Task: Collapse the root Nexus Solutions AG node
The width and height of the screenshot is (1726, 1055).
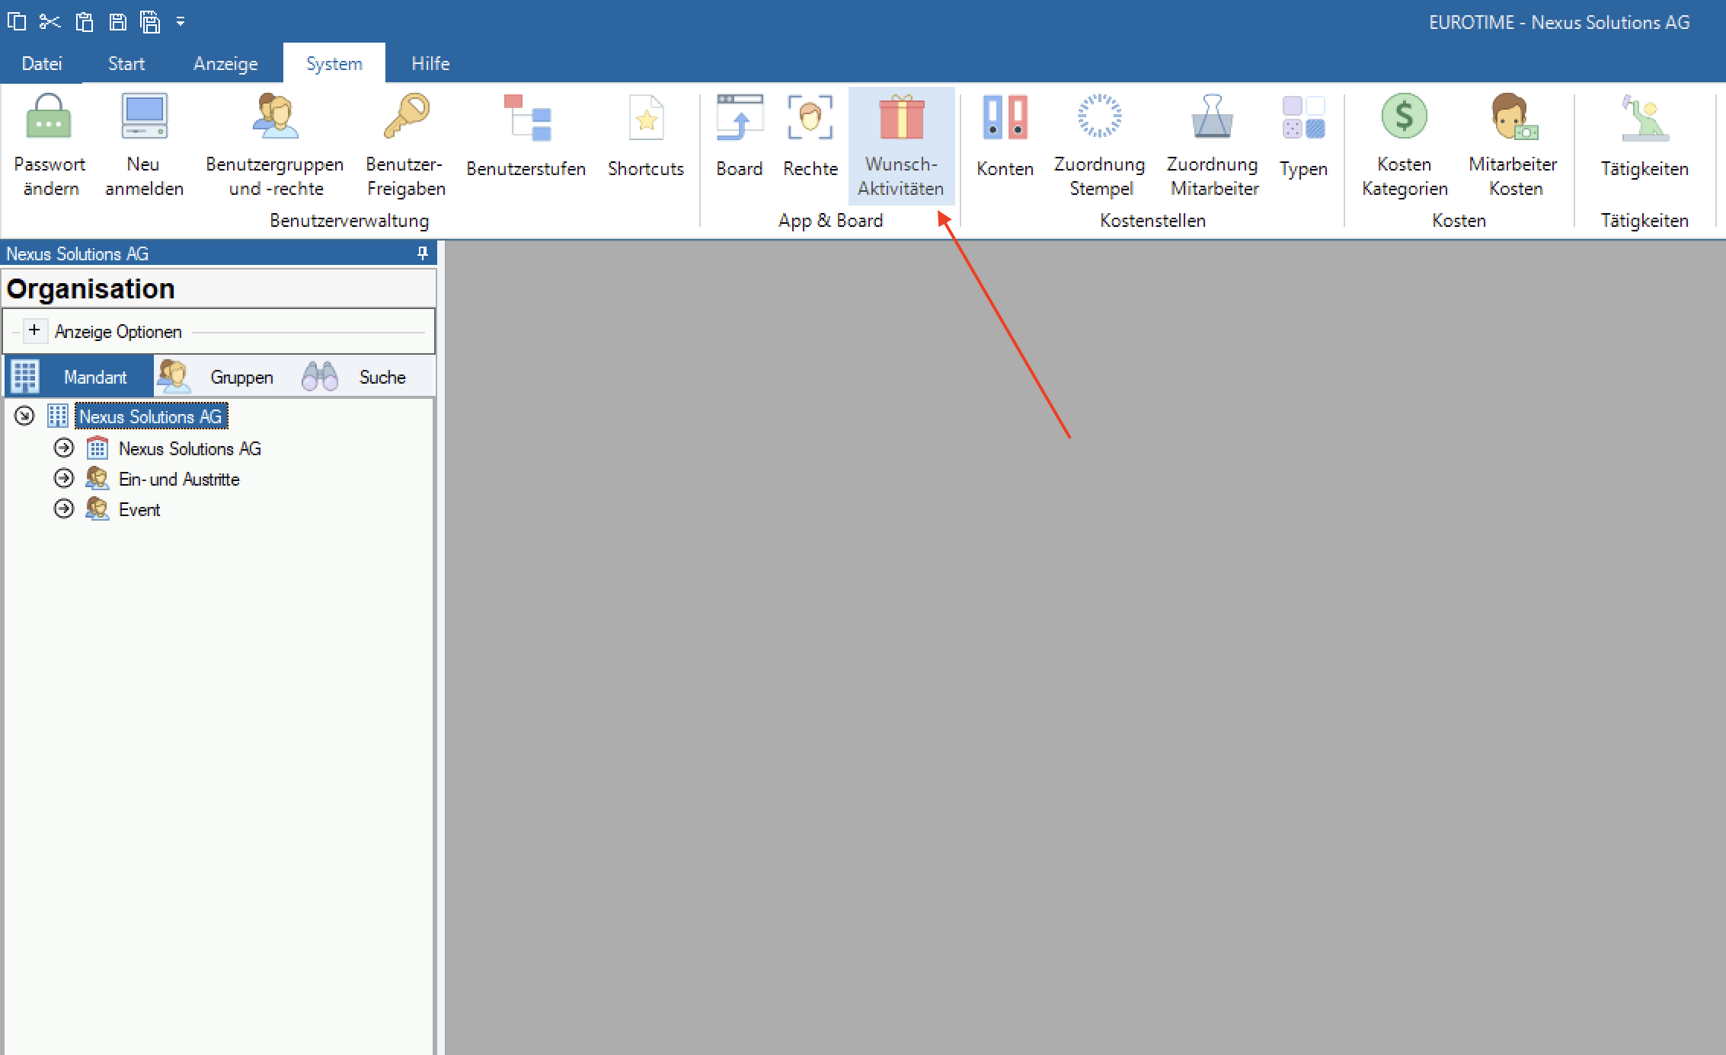Action: pyautogui.click(x=25, y=416)
